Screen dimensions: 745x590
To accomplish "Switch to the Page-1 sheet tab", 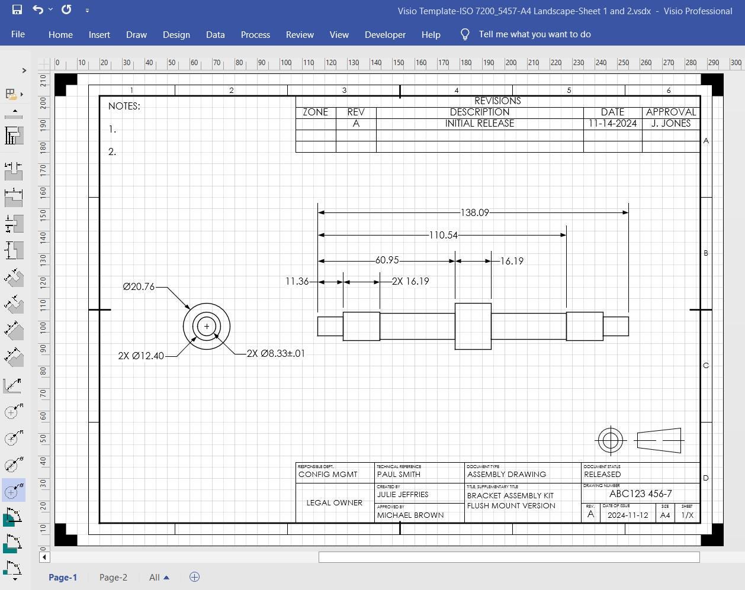I will (63, 577).
